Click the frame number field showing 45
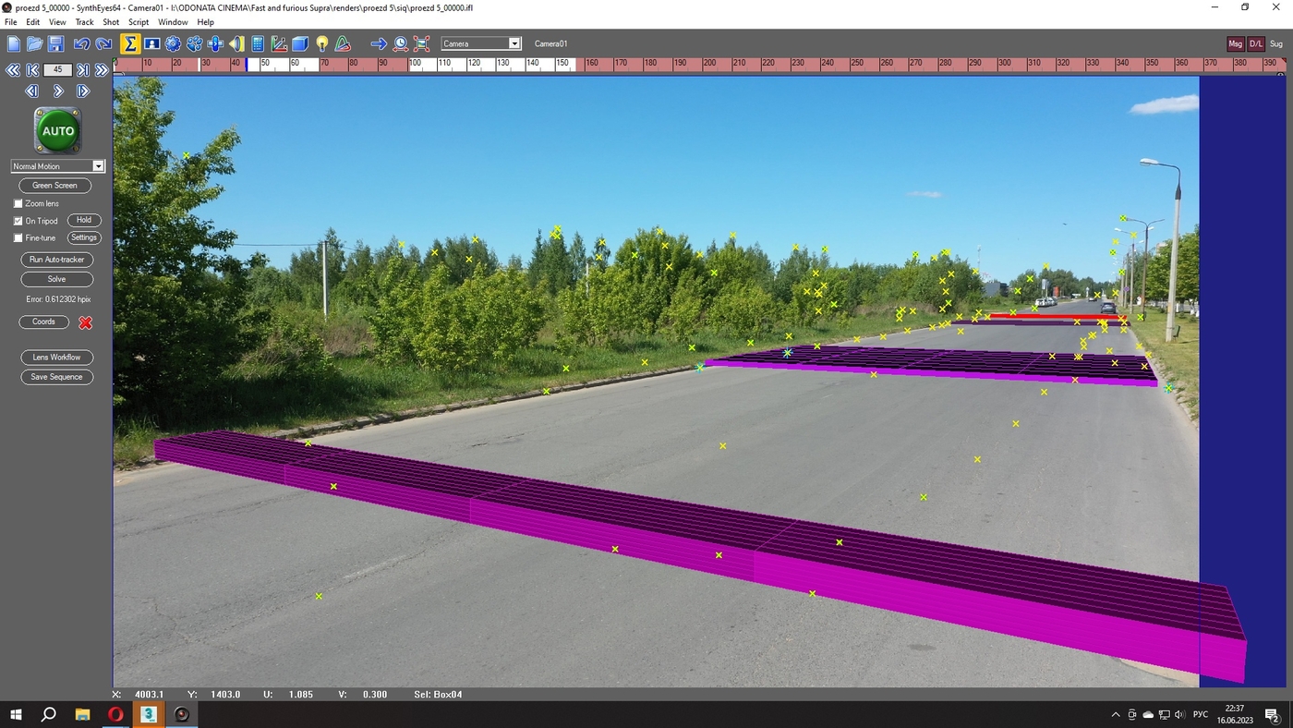This screenshot has width=1293, height=728. (x=57, y=69)
